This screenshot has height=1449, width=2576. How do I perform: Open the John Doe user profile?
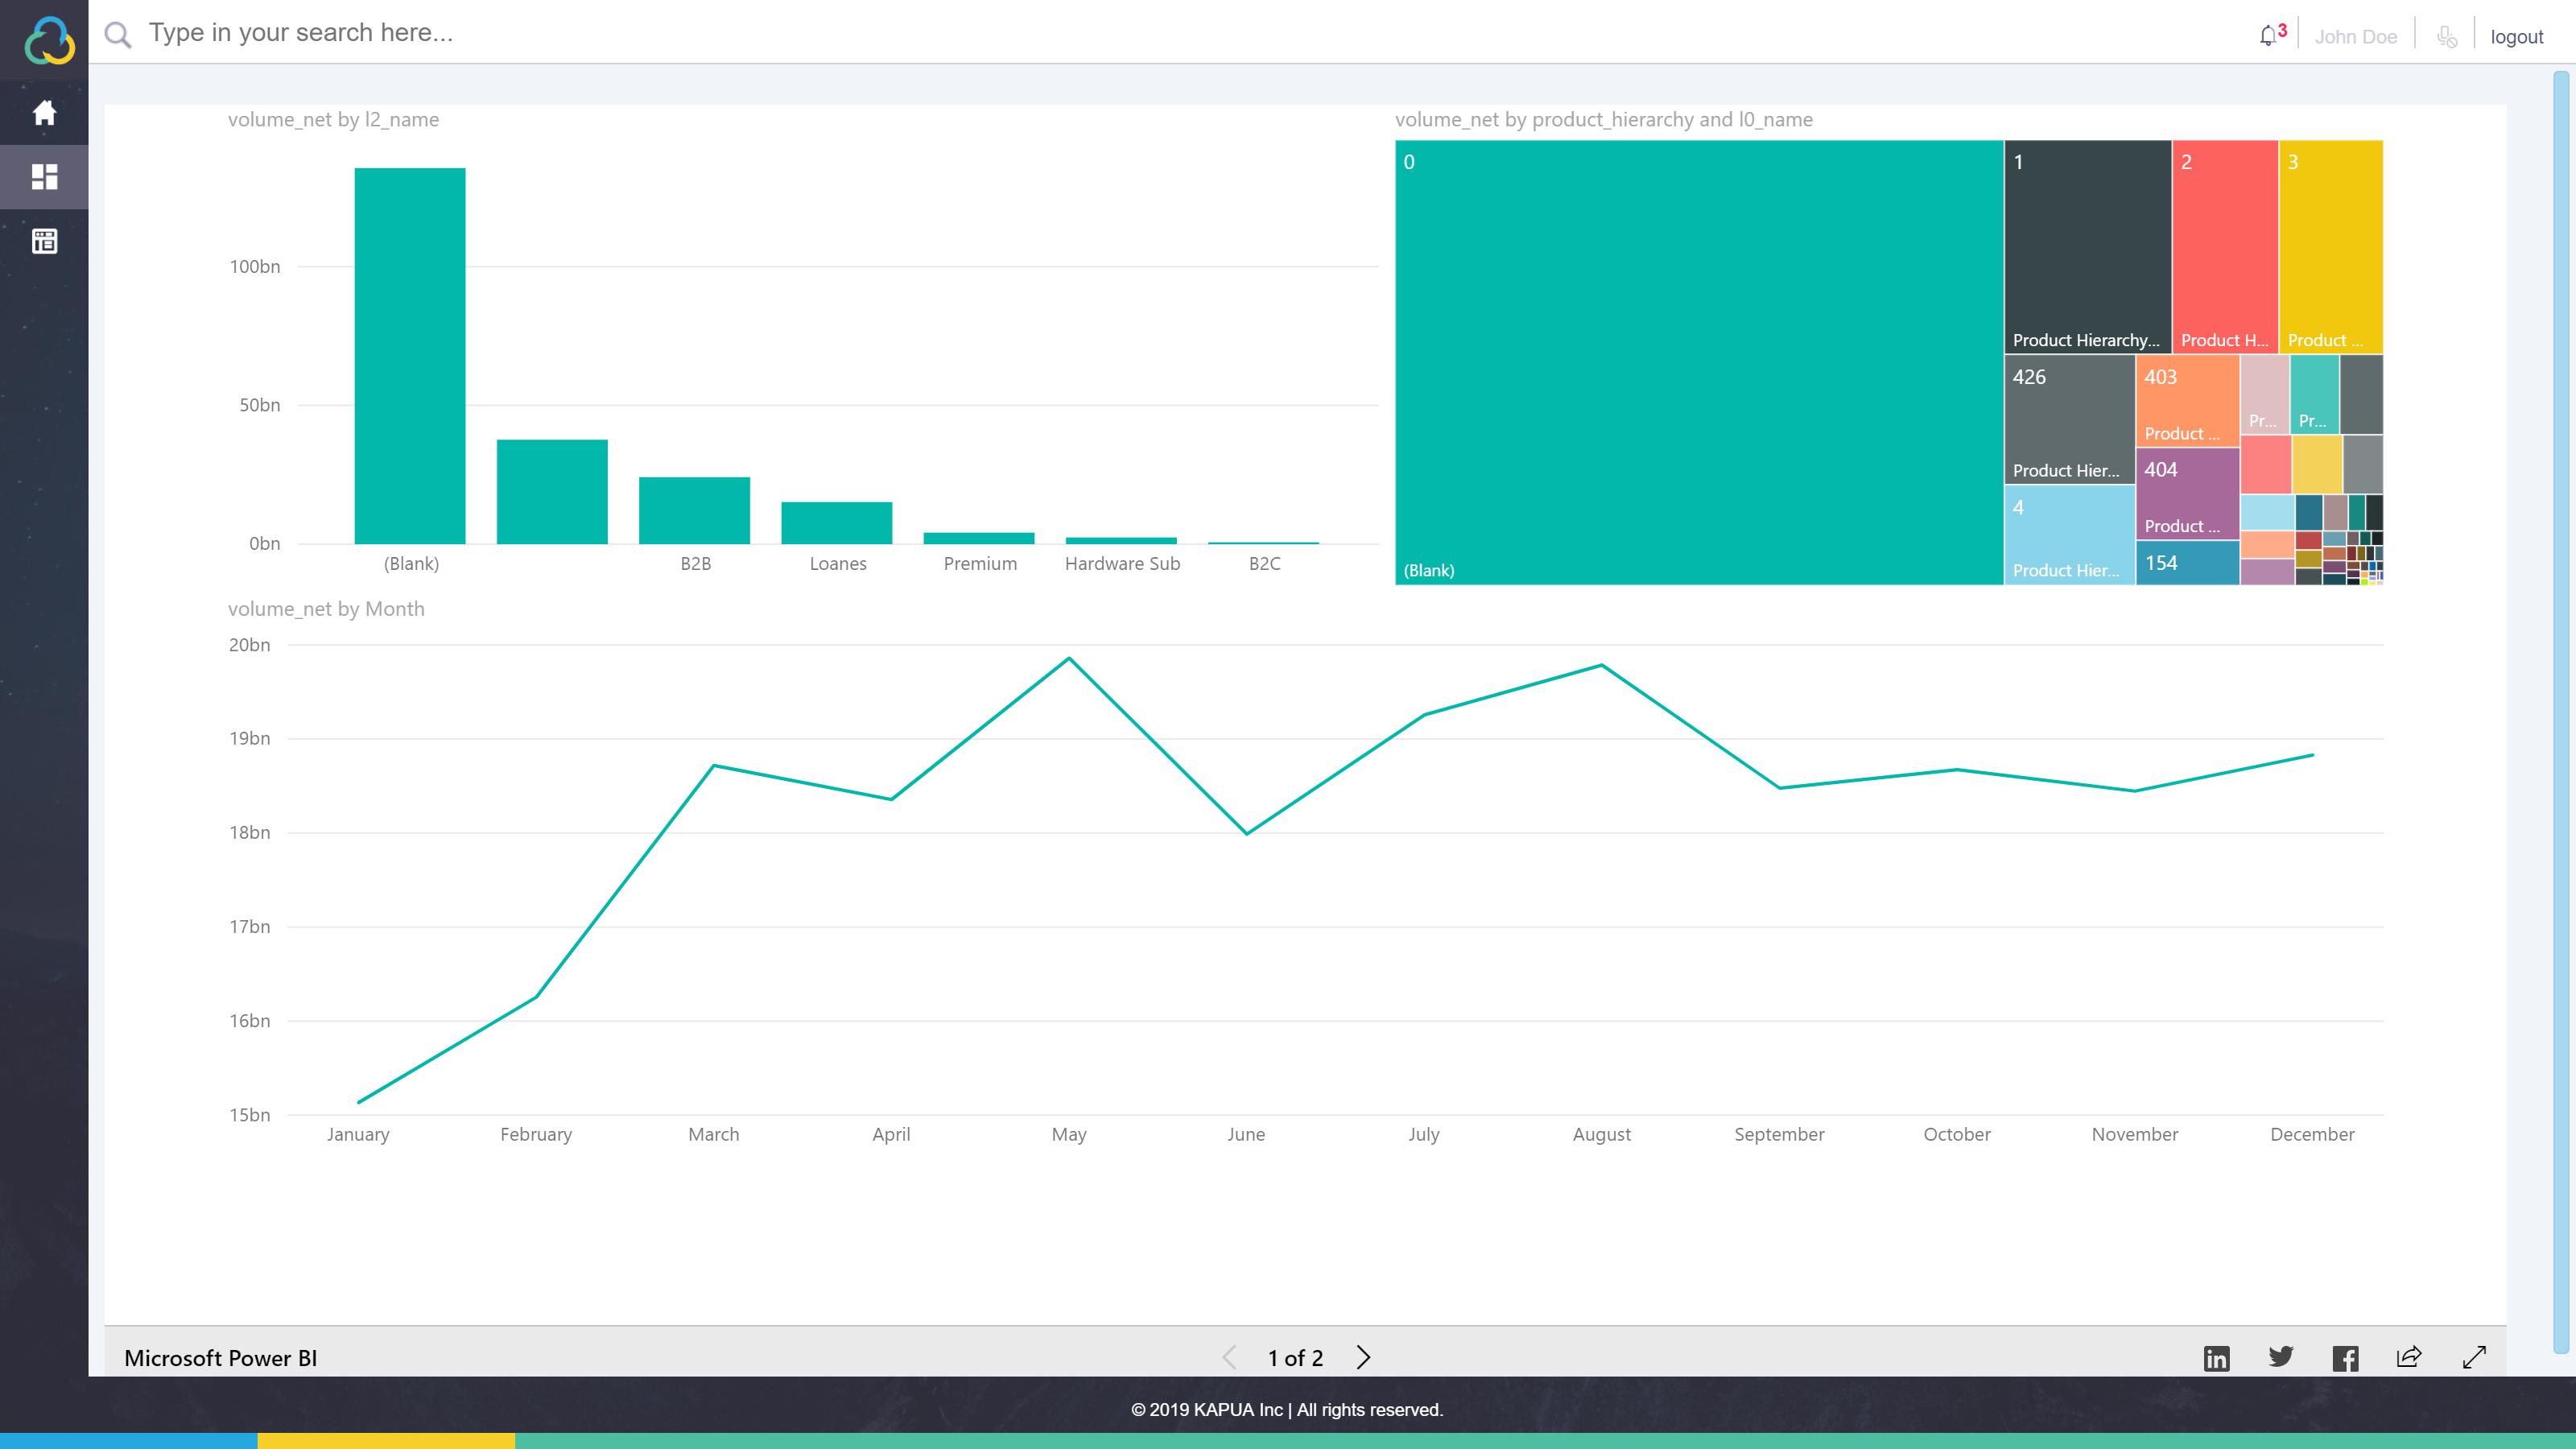(2355, 37)
